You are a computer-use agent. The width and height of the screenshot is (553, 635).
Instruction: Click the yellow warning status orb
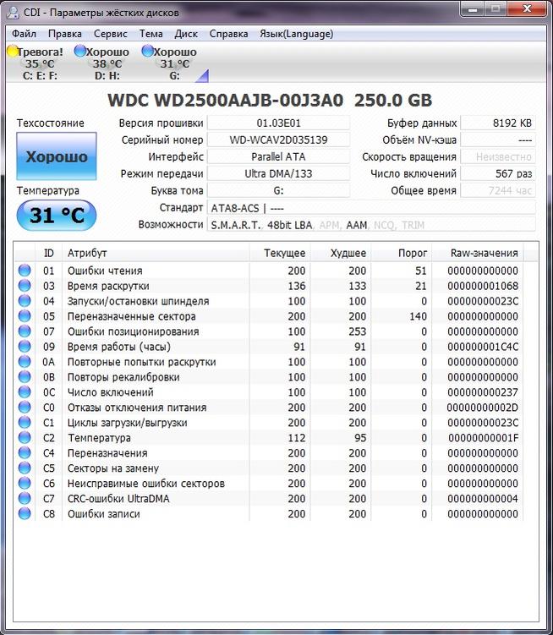(x=13, y=51)
